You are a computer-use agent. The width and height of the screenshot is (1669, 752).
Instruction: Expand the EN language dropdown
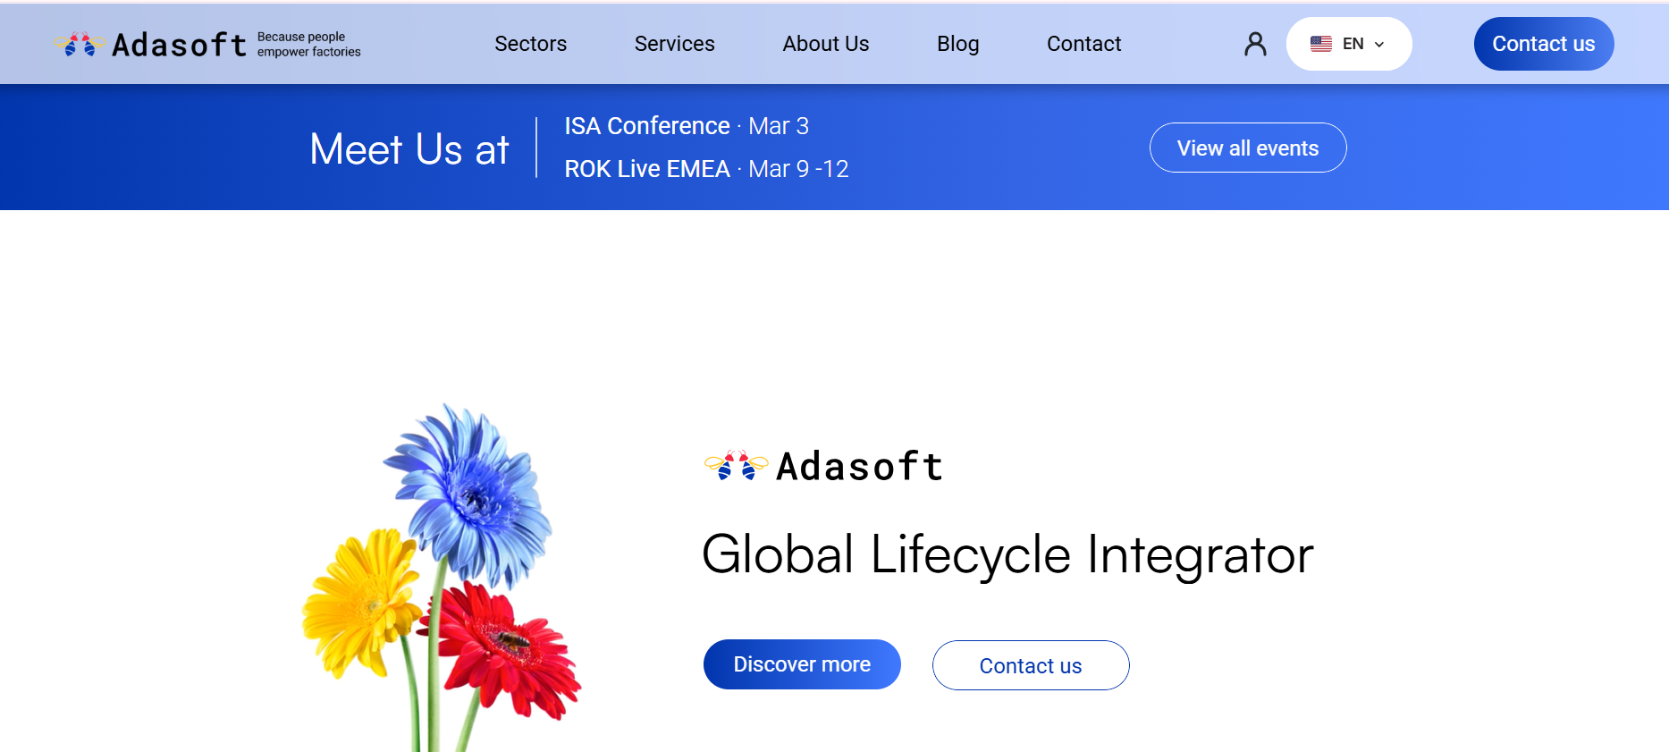click(1348, 44)
